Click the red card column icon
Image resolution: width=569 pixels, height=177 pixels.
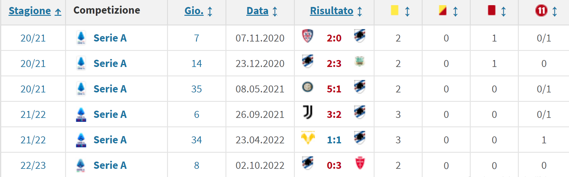(x=491, y=10)
